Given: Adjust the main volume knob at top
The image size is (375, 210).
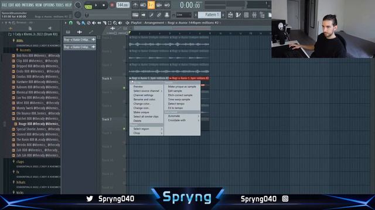Looking at the screenshot, I should 77,5.
